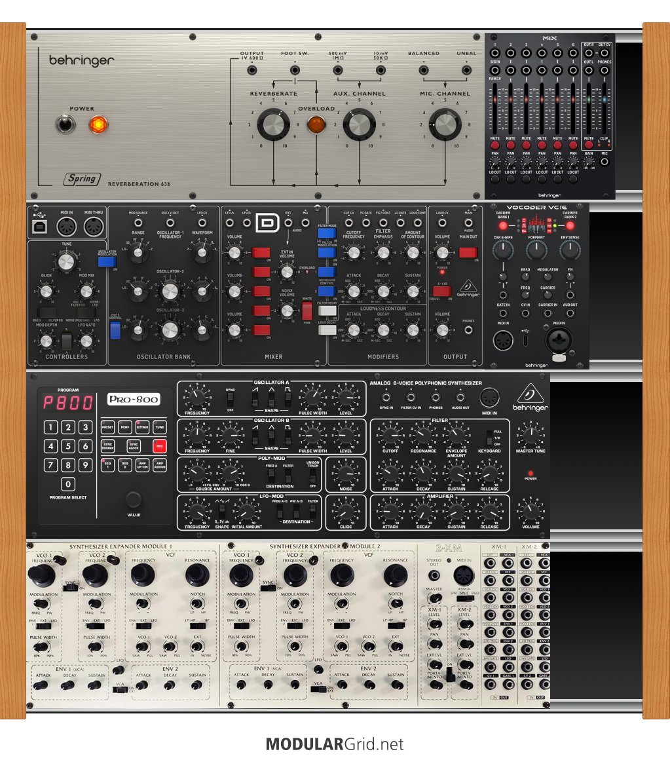Click the Ext In Volume knob

pyautogui.click(x=287, y=272)
